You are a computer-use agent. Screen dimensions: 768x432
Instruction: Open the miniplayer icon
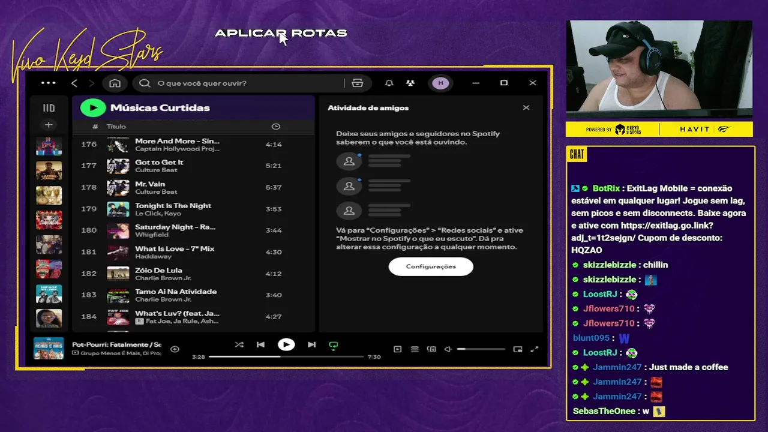tap(518, 349)
